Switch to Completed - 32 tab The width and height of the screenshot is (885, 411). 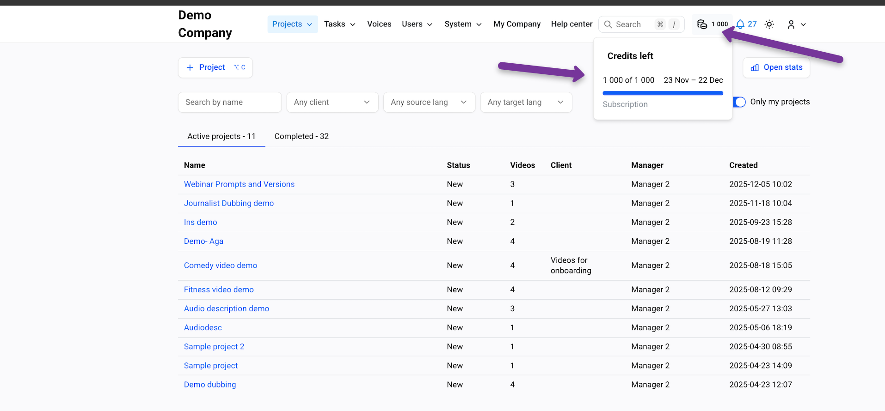301,136
